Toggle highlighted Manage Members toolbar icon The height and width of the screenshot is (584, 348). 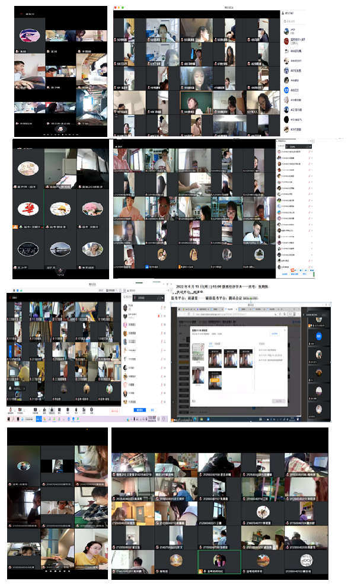52,410
